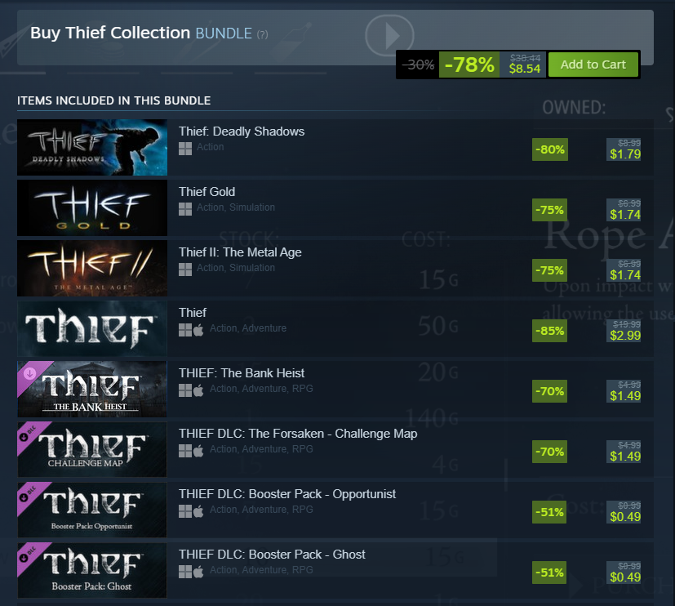
Task: Open THIEF DLC: The Forsaken - Challenge Map
Action: pos(298,434)
